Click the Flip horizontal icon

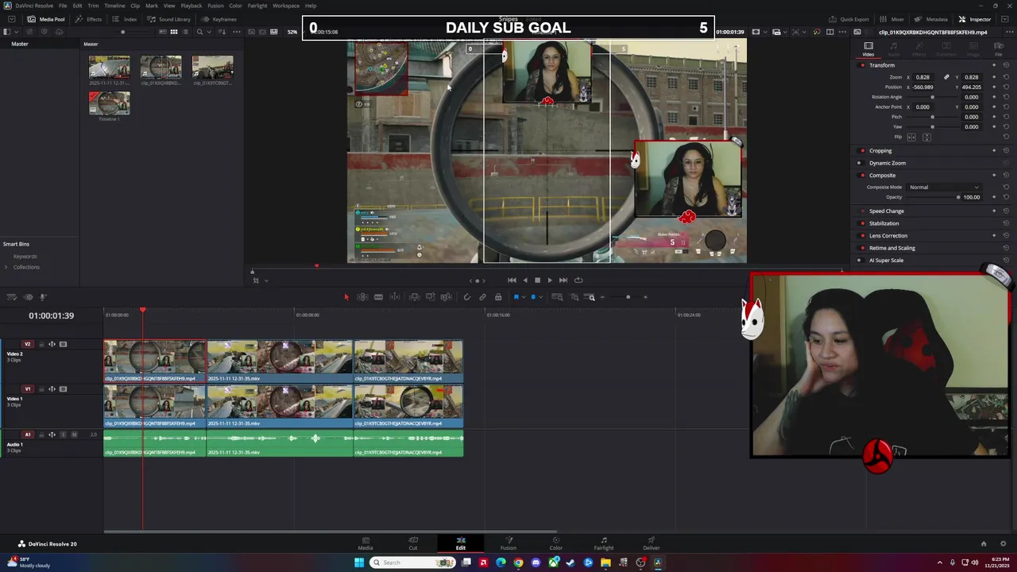911,137
